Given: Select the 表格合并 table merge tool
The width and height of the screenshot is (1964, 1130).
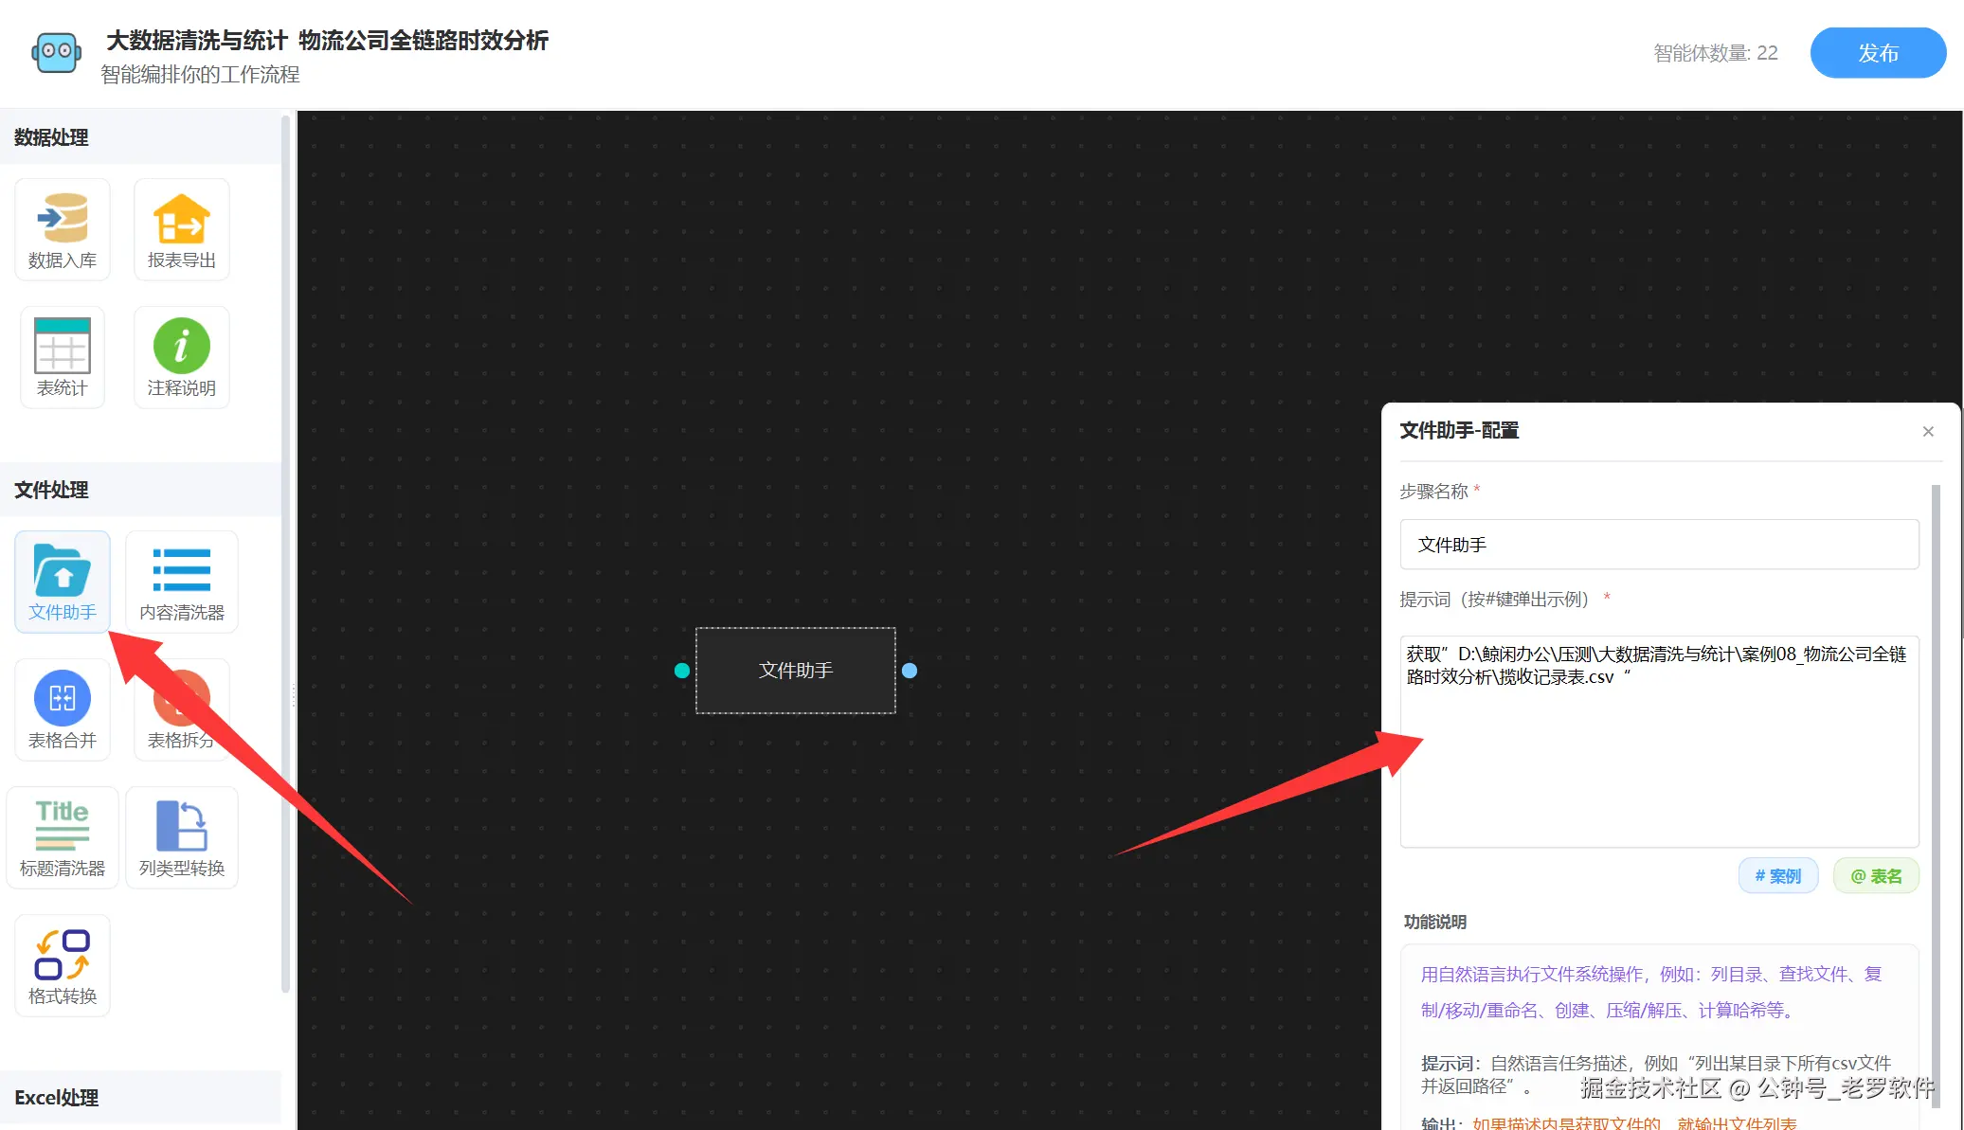Looking at the screenshot, I should [x=63, y=710].
